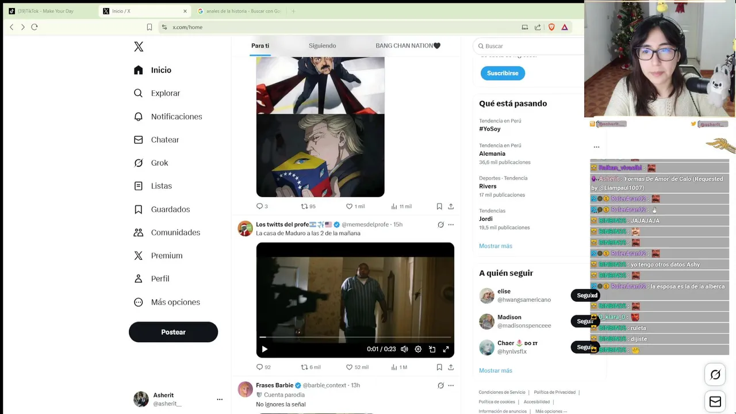736x414 pixels.
Task: Switch to BANG CHAN NATION tab
Action: point(408,45)
